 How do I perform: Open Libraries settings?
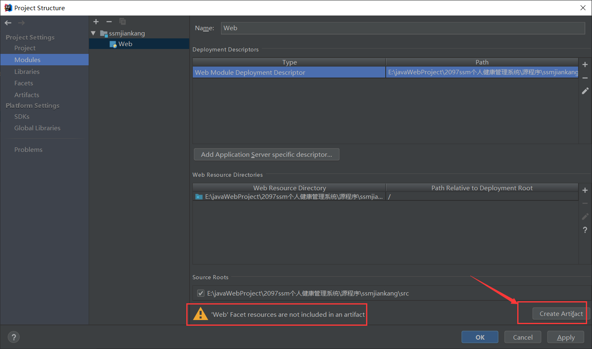point(27,71)
